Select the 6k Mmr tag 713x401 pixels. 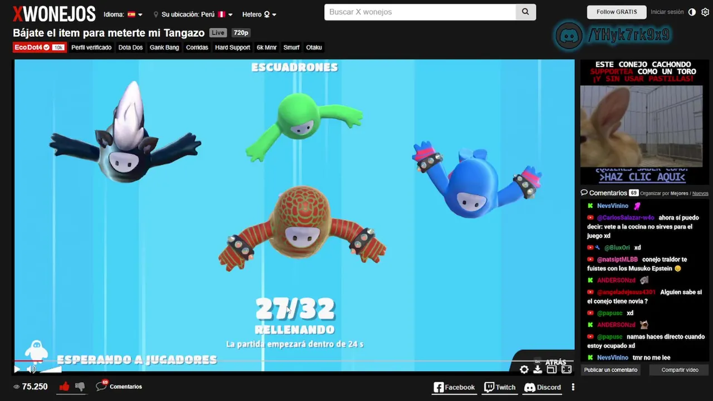[267, 47]
